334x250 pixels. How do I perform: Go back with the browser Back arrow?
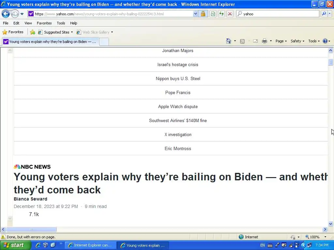[6, 14]
